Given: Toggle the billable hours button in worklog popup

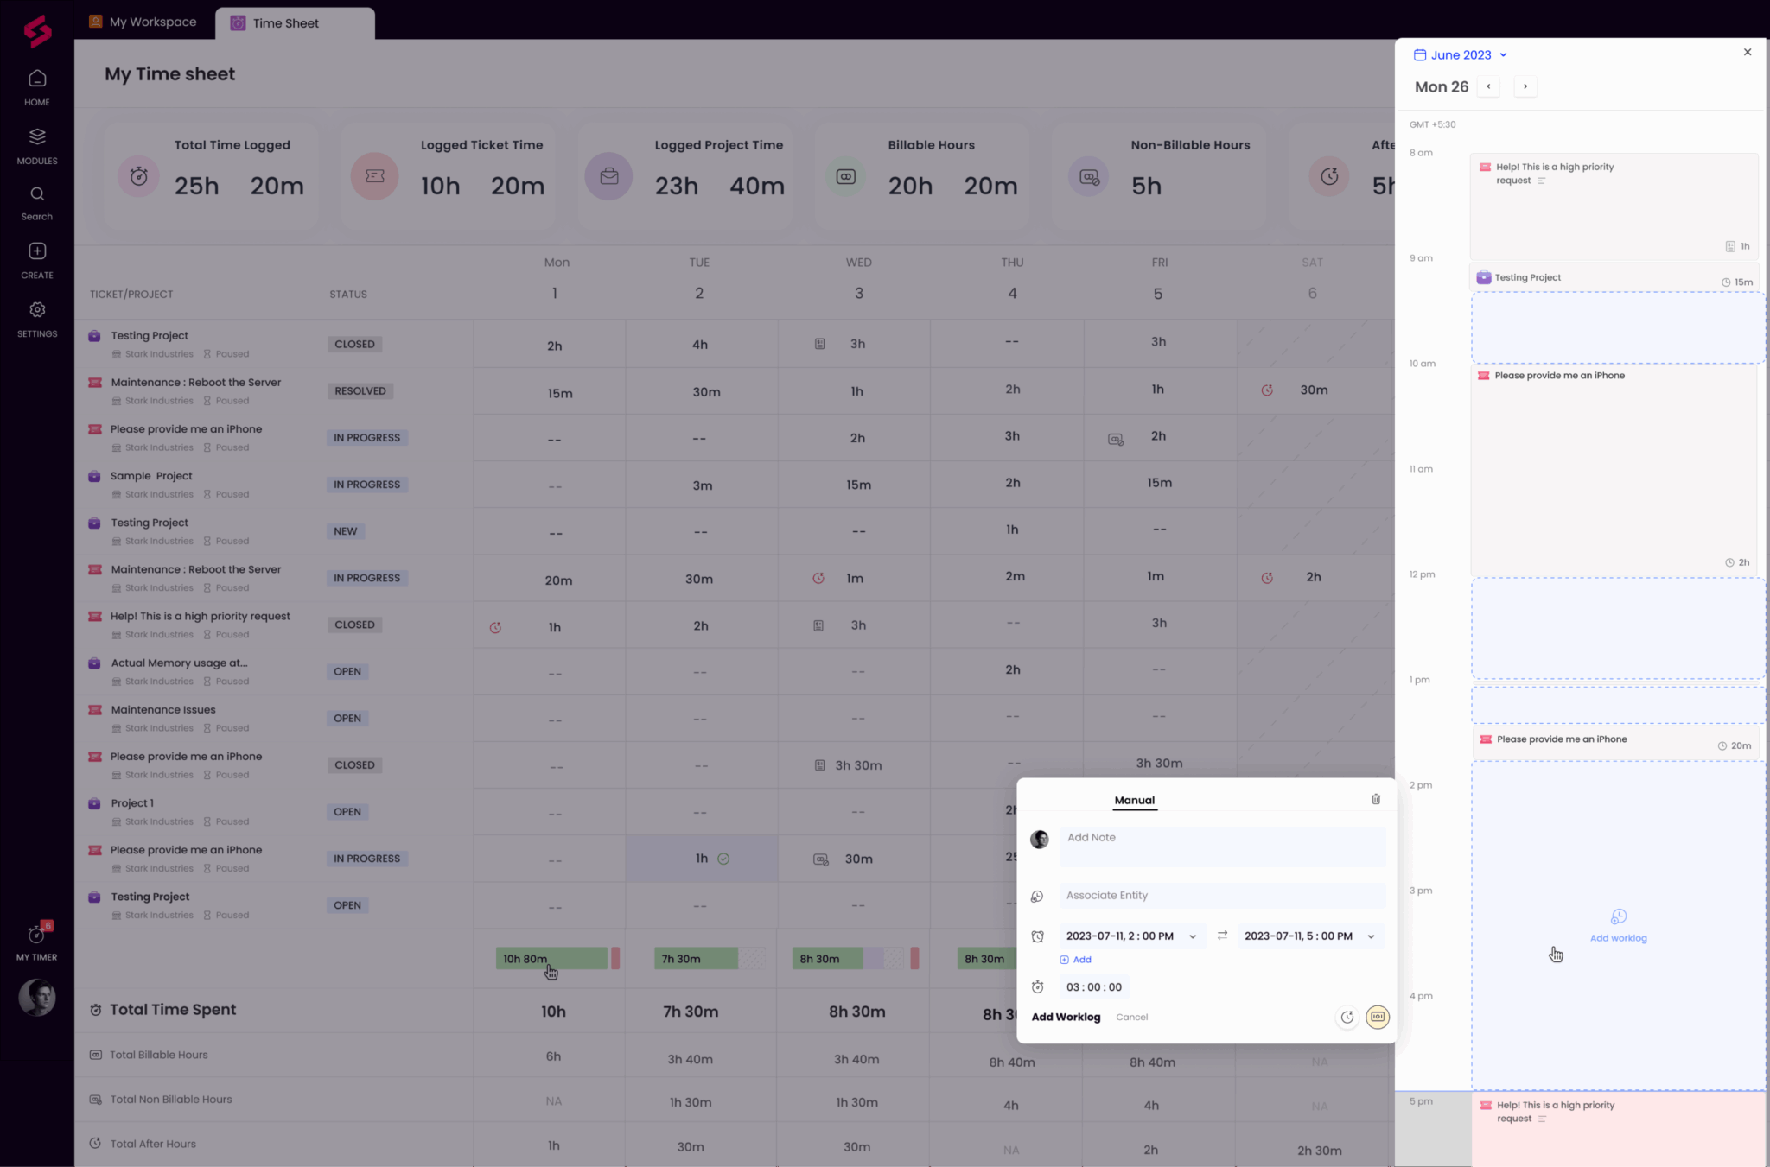Looking at the screenshot, I should tap(1378, 1017).
